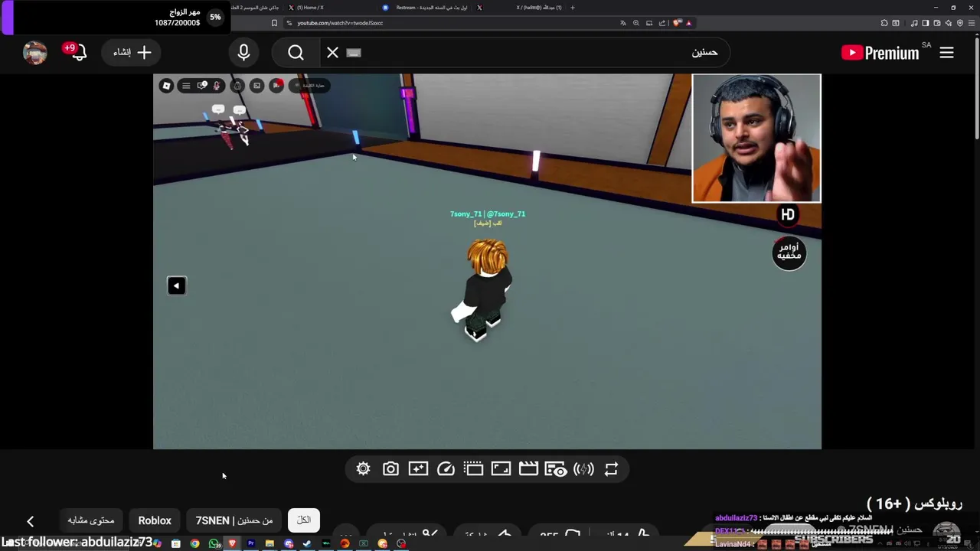Click the 7sony_71 player name tag
Screen dimensions: 980x551
click(488, 214)
